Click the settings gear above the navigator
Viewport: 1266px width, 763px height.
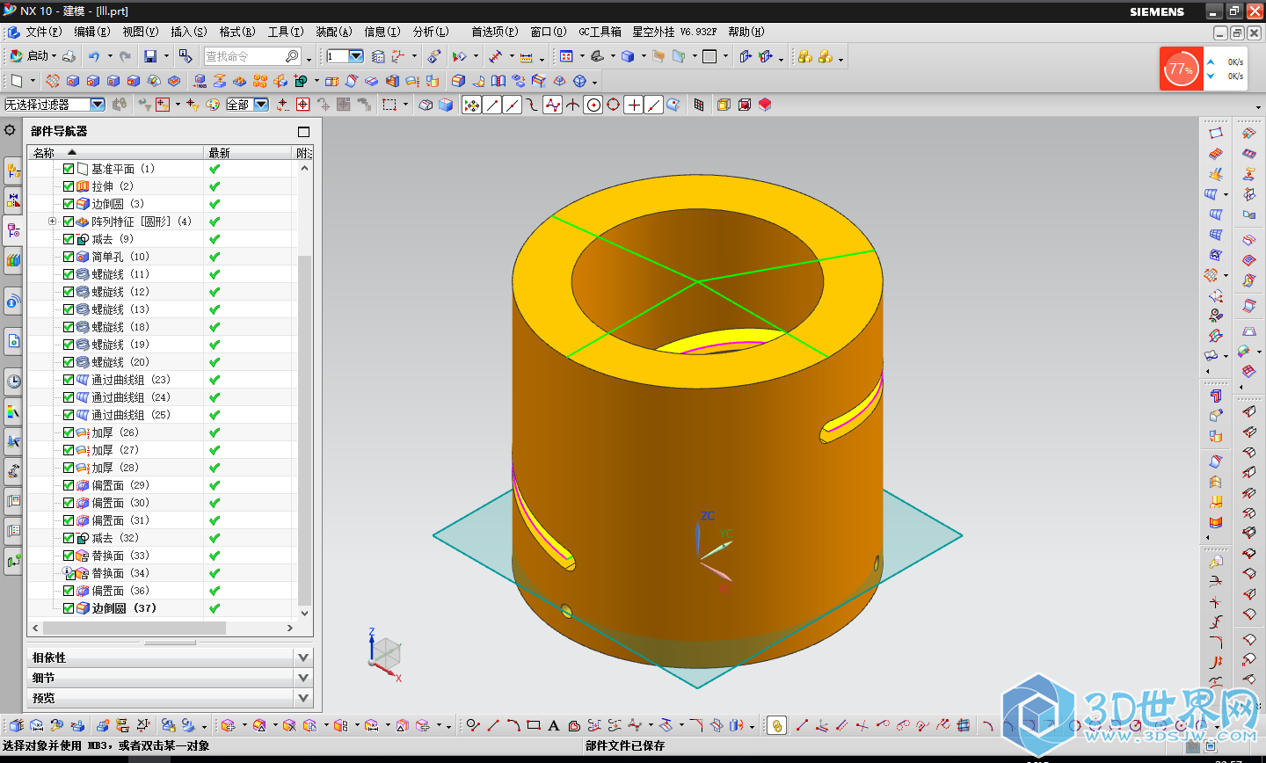(10, 130)
